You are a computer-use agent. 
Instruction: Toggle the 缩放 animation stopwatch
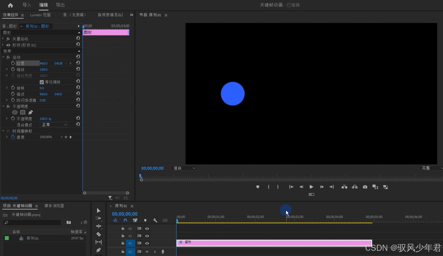tap(13, 69)
